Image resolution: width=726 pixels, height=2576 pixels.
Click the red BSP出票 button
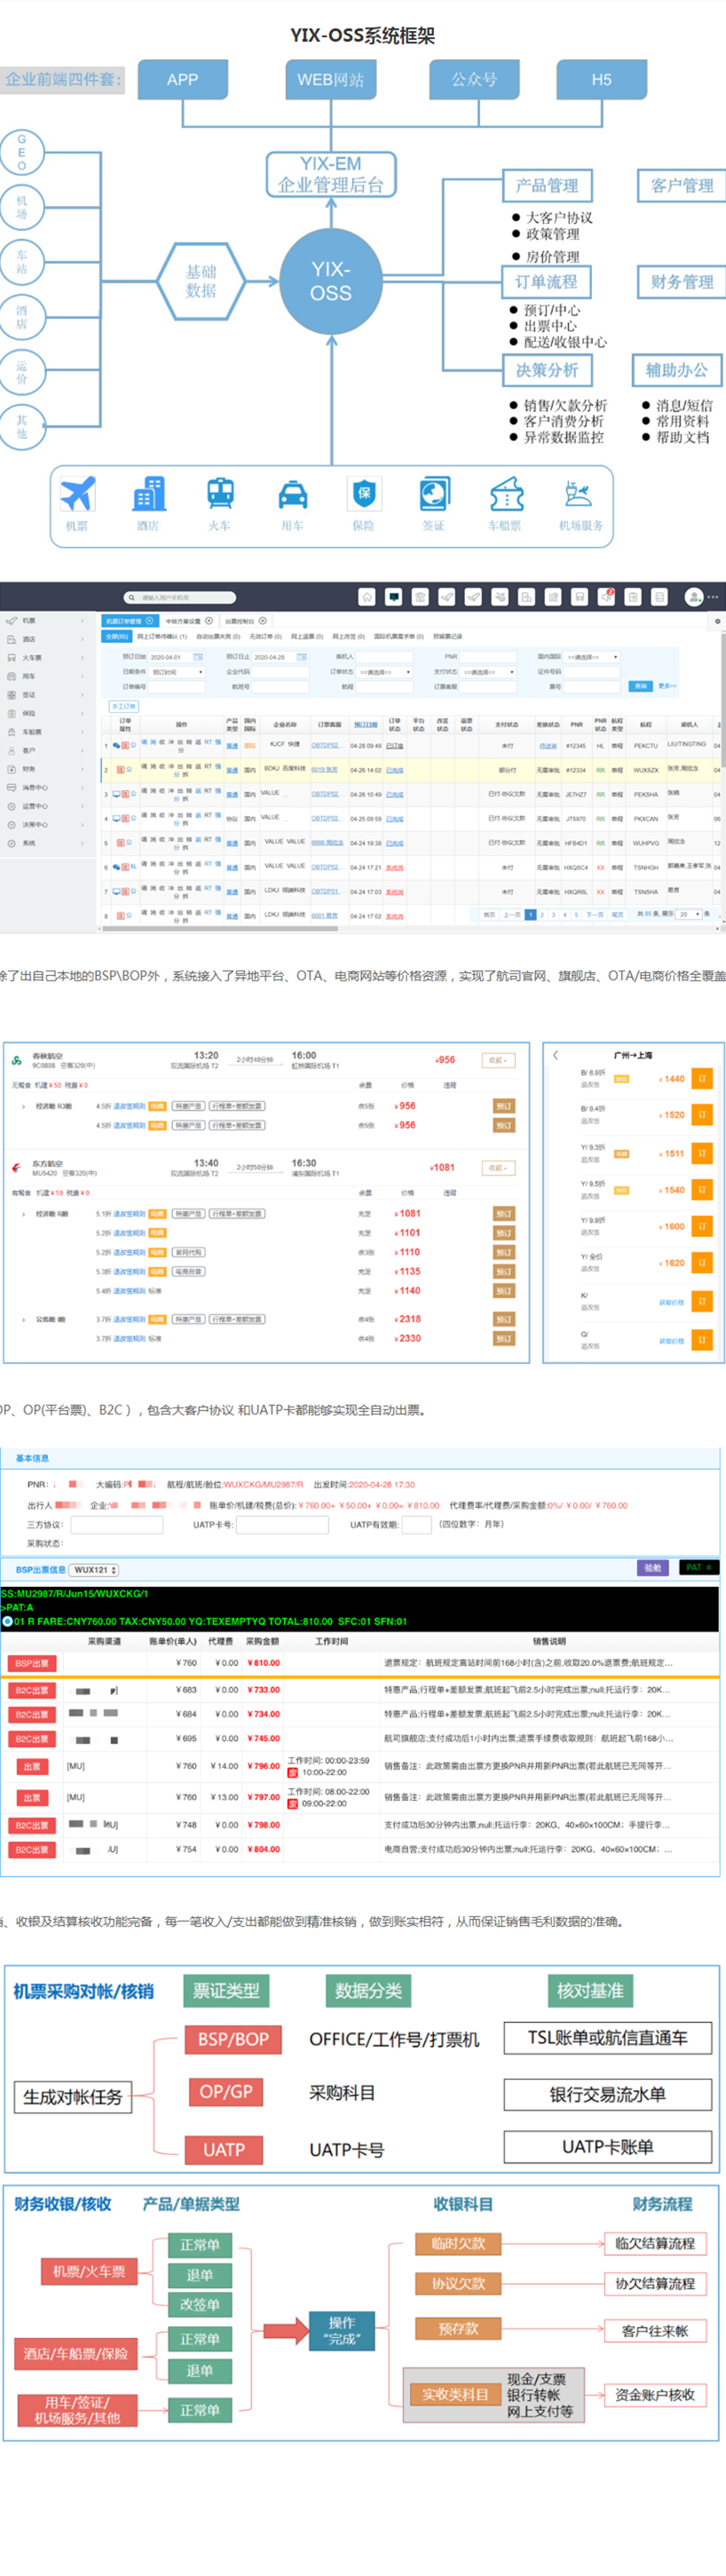(x=32, y=1664)
